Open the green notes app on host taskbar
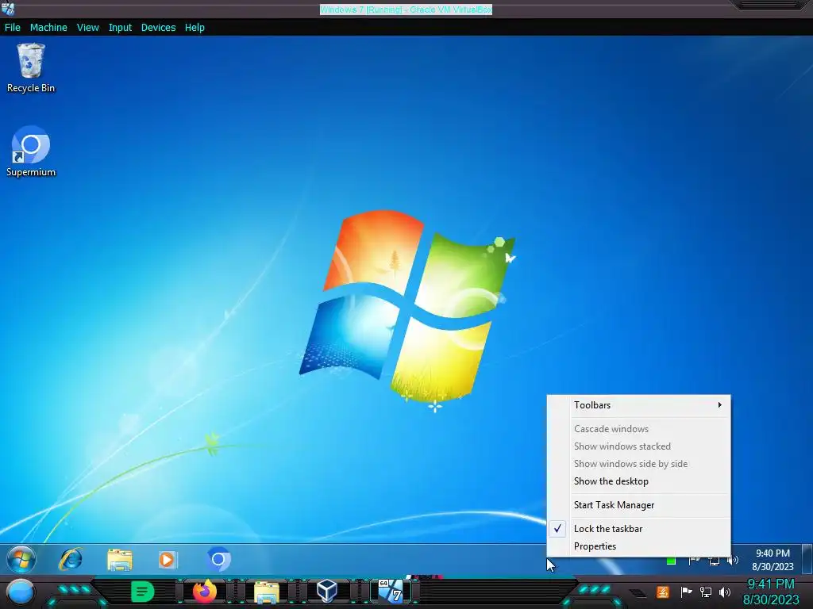Screen dimensions: 813x609 (x=143, y=592)
